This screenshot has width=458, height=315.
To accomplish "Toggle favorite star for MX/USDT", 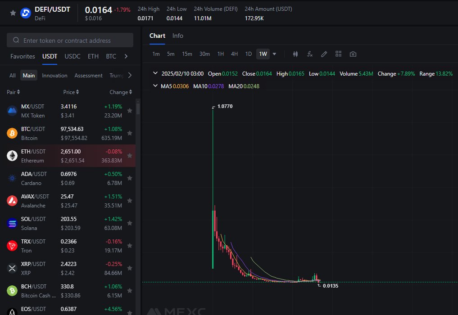I will [130, 111].
